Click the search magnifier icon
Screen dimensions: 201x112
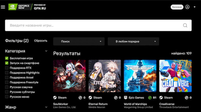point(185,25)
